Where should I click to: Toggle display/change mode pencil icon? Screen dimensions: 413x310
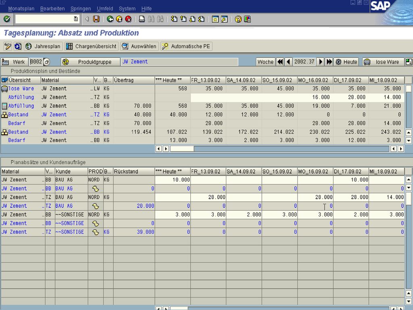(7, 46)
